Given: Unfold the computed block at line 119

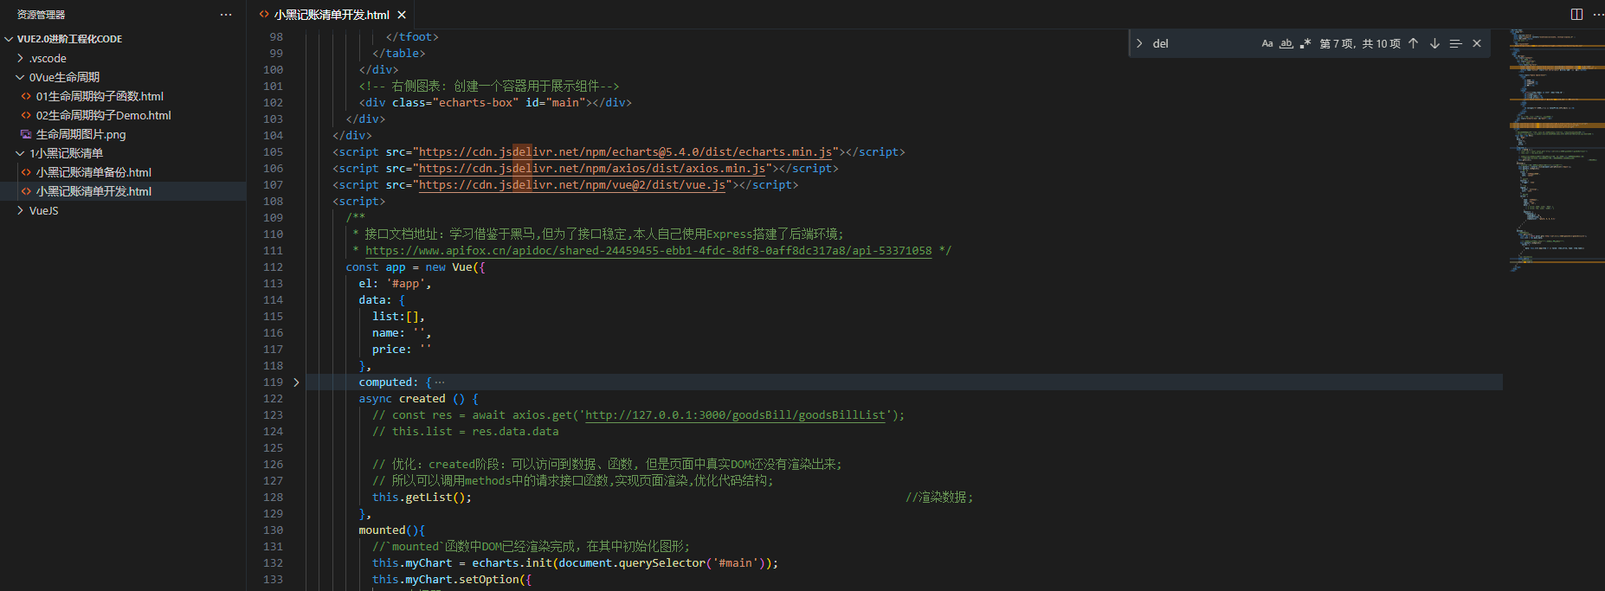Looking at the screenshot, I should tap(296, 382).
